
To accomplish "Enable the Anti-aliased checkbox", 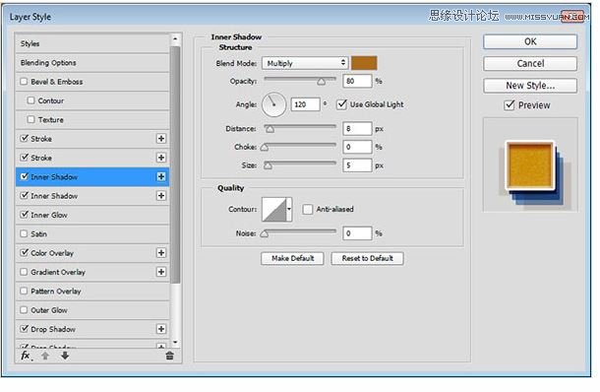I will click(307, 209).
